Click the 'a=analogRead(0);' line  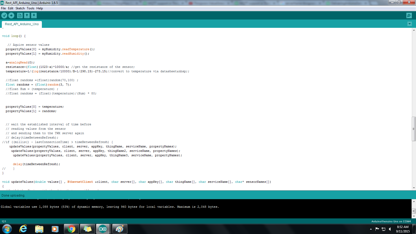(x=20, y=63)
